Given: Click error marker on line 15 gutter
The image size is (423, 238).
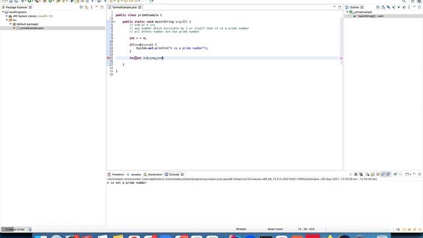Looking at the screenshot, I should pyautogui.click(x=108, y=58).
